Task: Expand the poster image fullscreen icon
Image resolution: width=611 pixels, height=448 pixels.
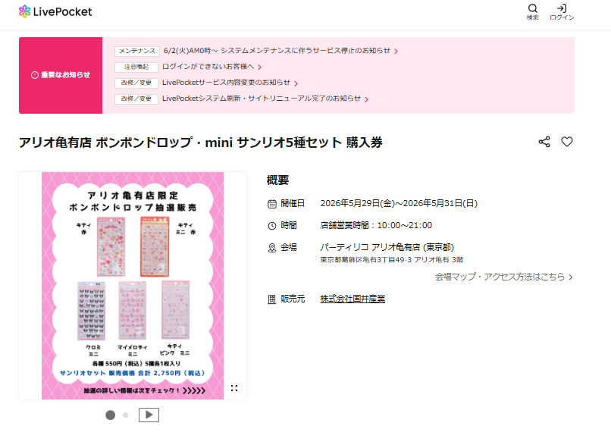Action: pyautogui.click(x=234, y=388)
